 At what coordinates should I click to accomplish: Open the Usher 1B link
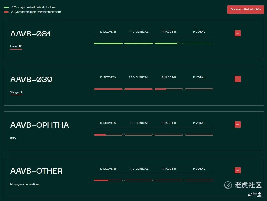coord(16,46)
